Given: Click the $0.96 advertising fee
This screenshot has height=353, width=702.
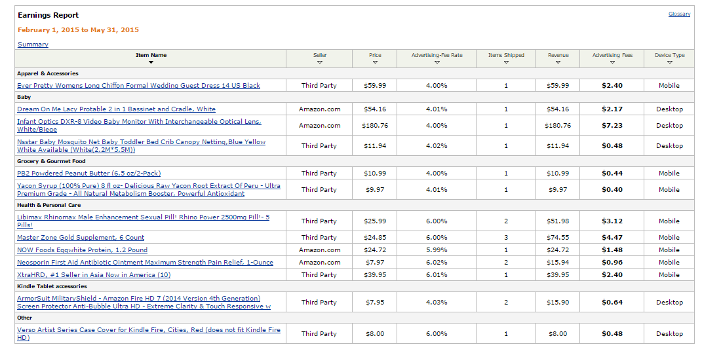Looking at the screenshot, I should click(x=612, y=263).
